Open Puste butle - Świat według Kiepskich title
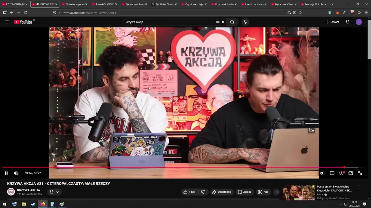This screenshot has height=208, width=371. [x=334, y=189]
